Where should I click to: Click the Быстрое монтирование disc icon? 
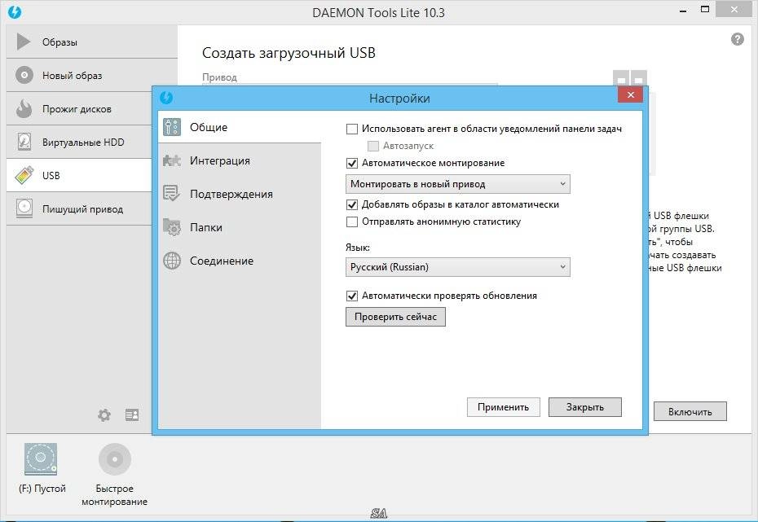(x=115, y=458)
